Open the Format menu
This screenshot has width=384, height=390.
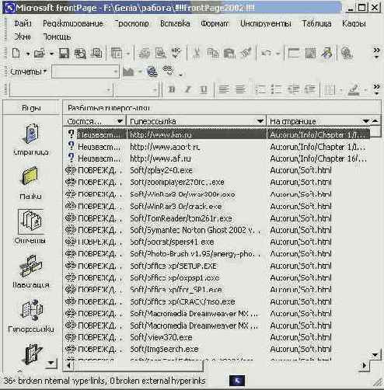pyautogui.click(x=215, y=23)
